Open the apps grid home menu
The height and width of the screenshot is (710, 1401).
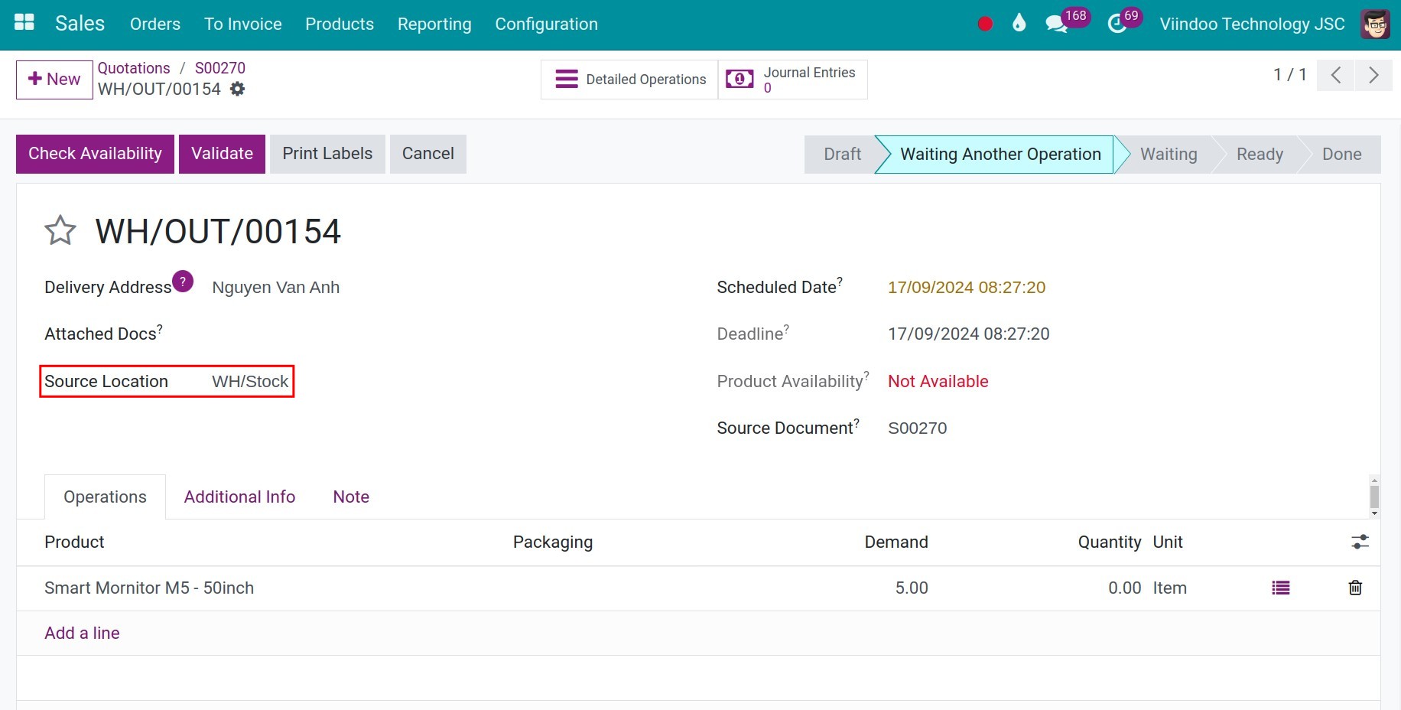coord(24,23)
